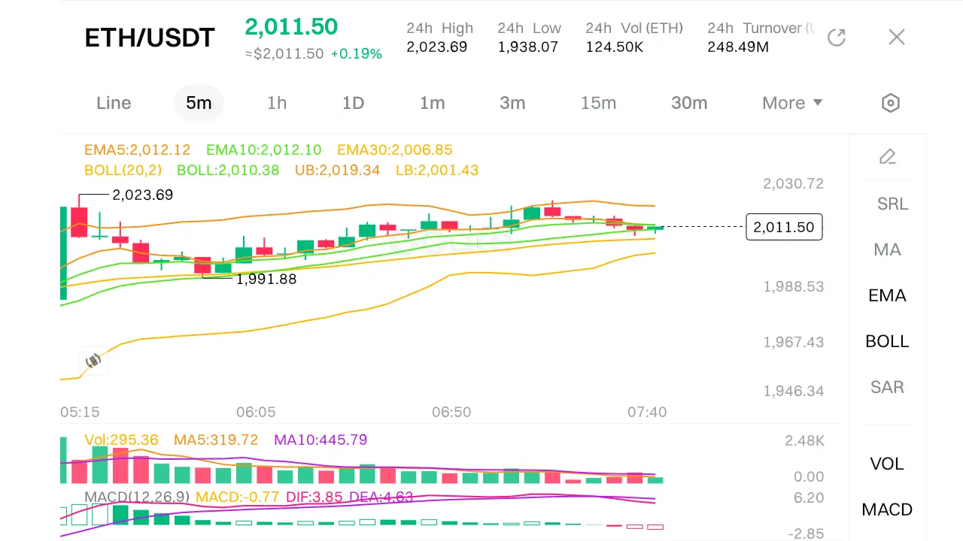Click the MACD(12,26,9) legend label
963x541 pixels.
point(138,497)
